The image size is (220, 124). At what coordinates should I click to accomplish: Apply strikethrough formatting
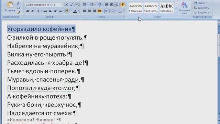[x=45, y=11]
